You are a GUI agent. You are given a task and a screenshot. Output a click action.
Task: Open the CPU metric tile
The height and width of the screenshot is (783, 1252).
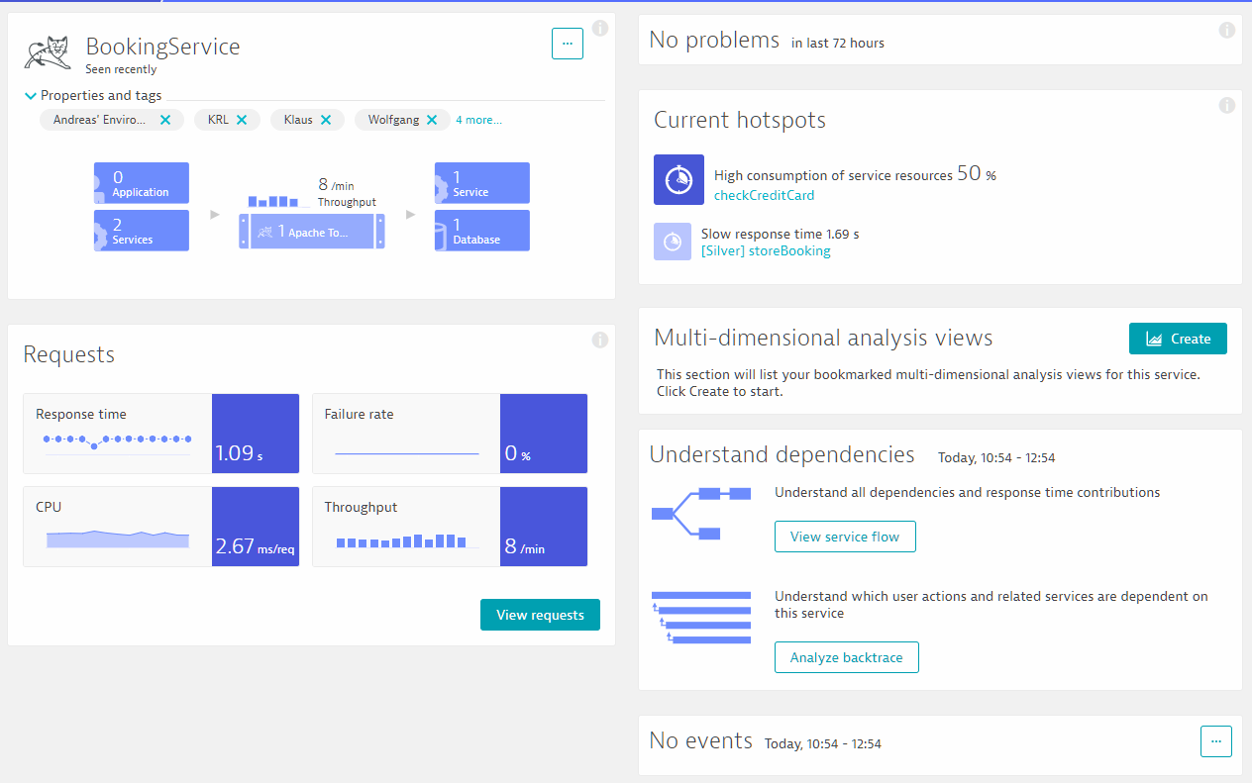tap(161, 527)
